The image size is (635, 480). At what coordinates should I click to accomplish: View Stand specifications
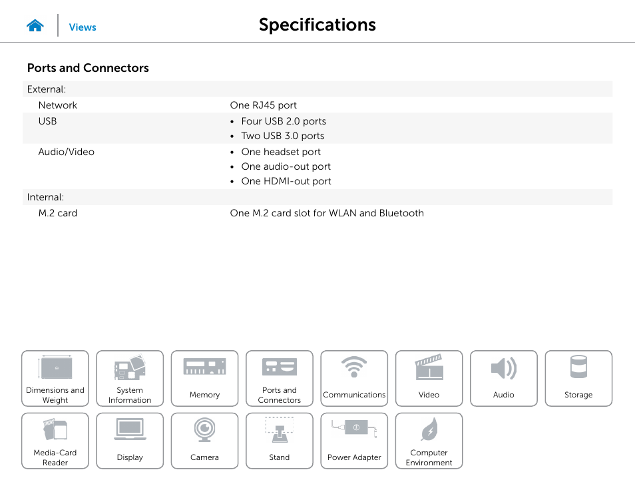click(x=280, y=441)
